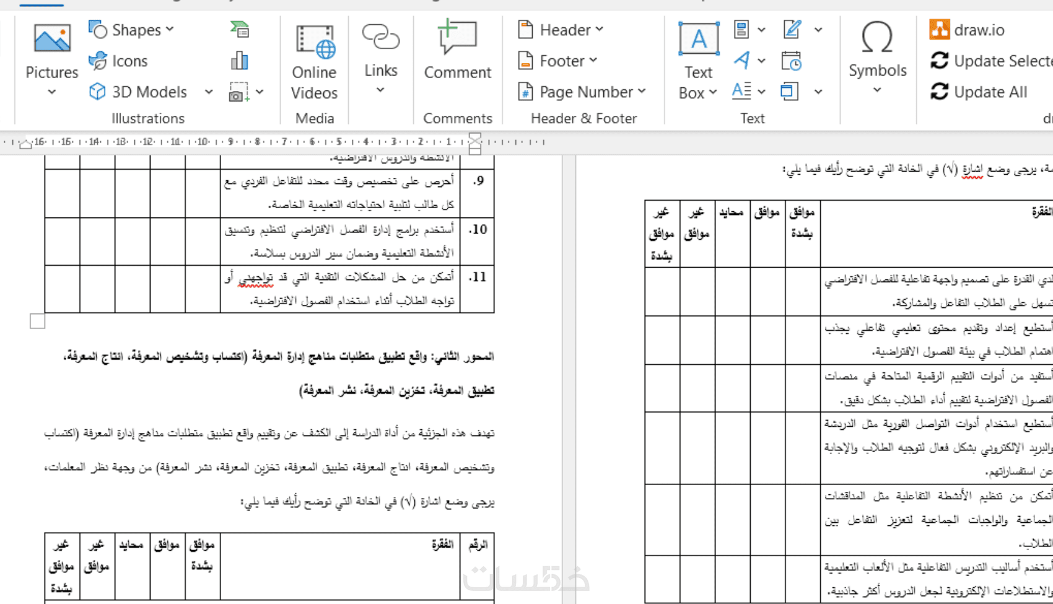The height and width of the screenshot is (604, 1053).
Task: Open the Screenshot capture tool
Action: pos(239,92)
